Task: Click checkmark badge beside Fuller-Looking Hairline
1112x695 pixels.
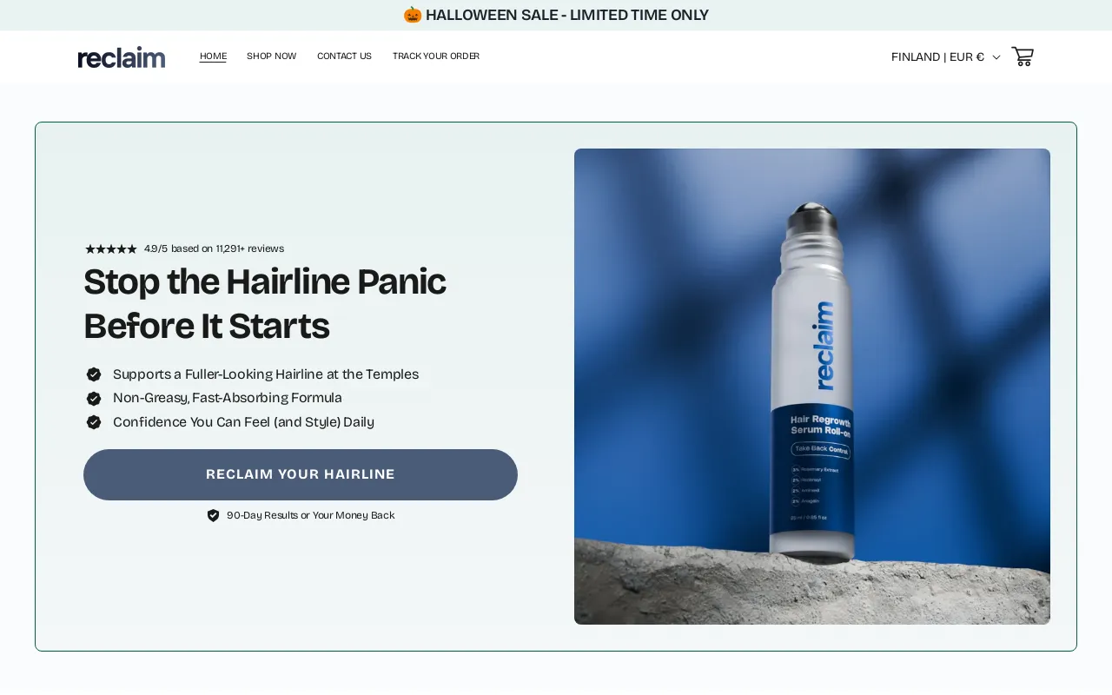Action: click(x=94, y=374)
